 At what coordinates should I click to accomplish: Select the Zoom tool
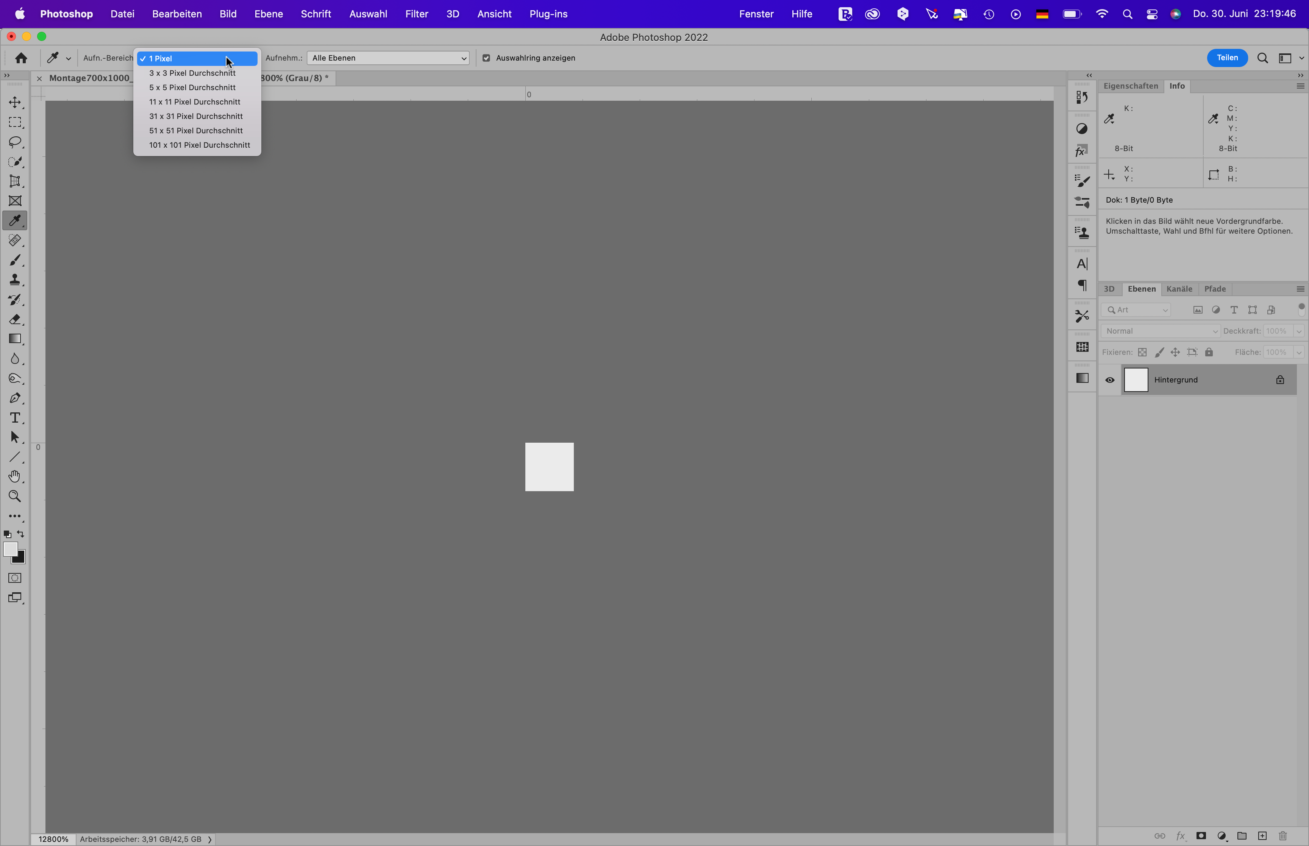click(15, 496)
